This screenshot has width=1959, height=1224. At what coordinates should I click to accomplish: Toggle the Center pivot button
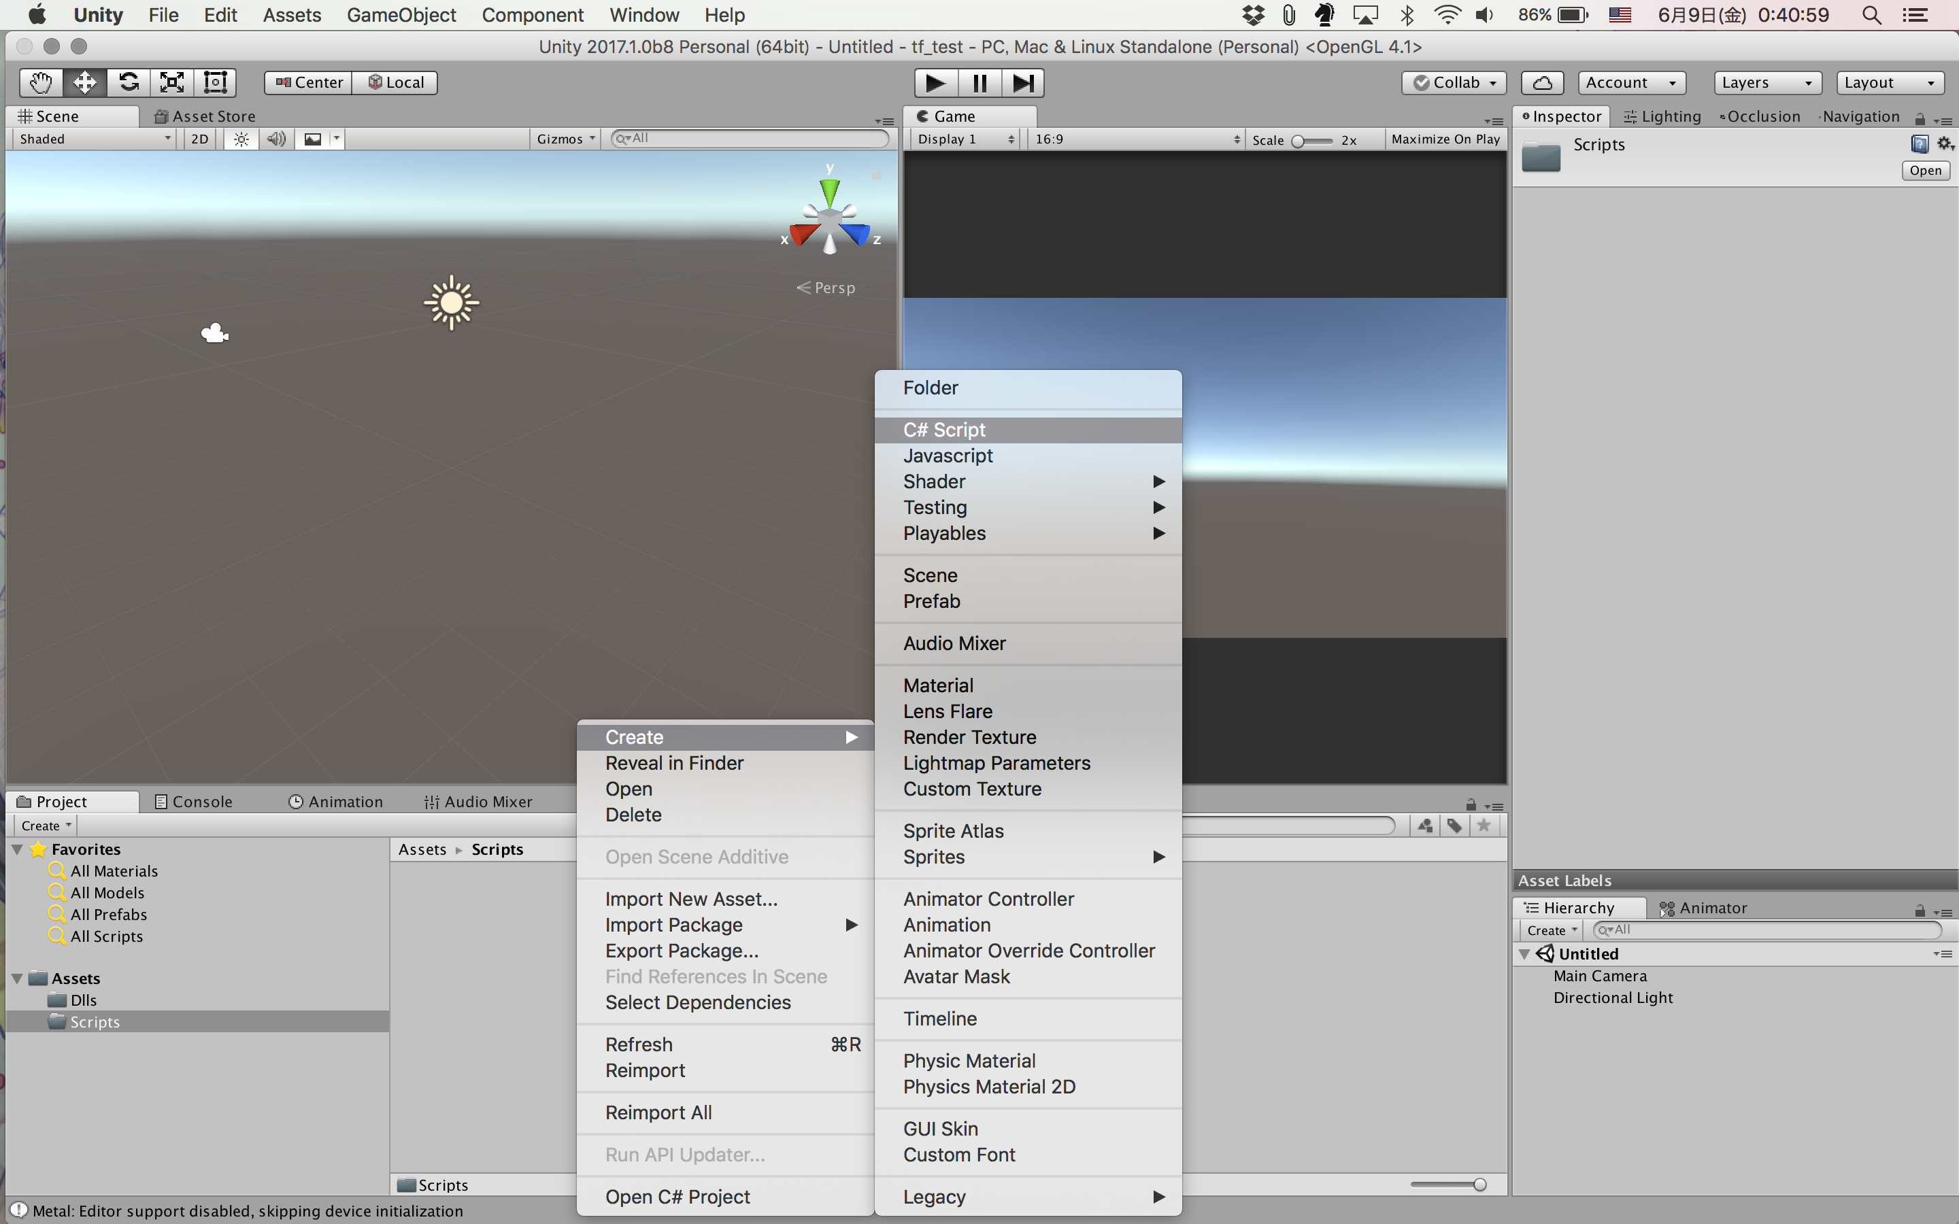(309, 82)
